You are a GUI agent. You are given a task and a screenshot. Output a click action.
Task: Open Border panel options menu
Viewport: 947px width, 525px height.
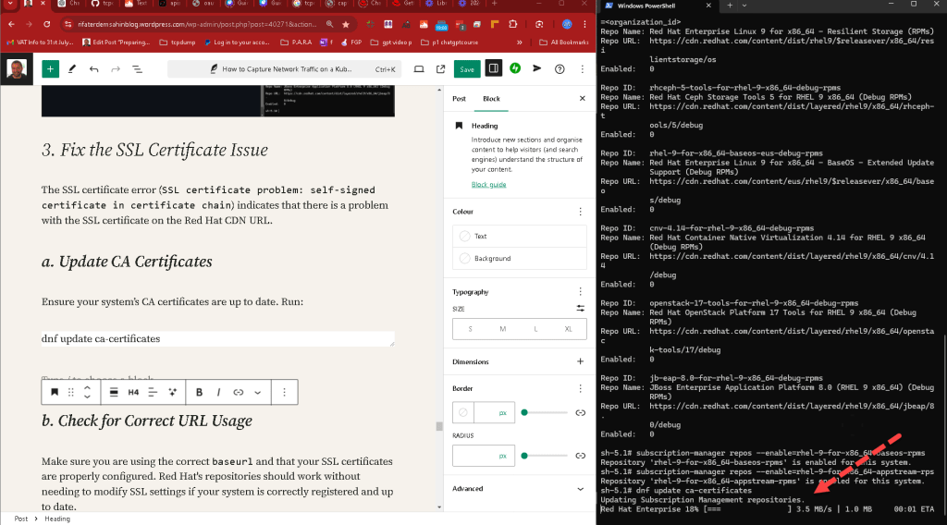(x=581, y=388)
